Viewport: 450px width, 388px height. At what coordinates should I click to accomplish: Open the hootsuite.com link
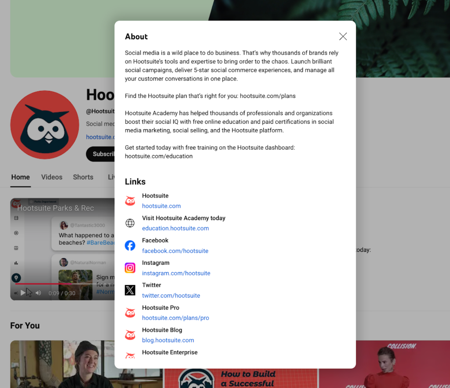pyautogui.click(x=161, y=206)
